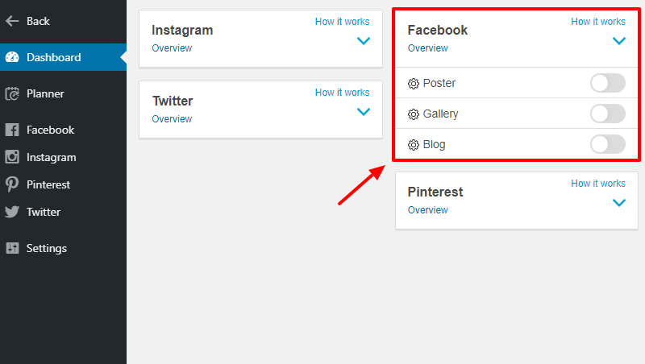Toggle the Facebook Blog switch
Viewport: 645px width, 364px height.
click(x=608, y=144)
